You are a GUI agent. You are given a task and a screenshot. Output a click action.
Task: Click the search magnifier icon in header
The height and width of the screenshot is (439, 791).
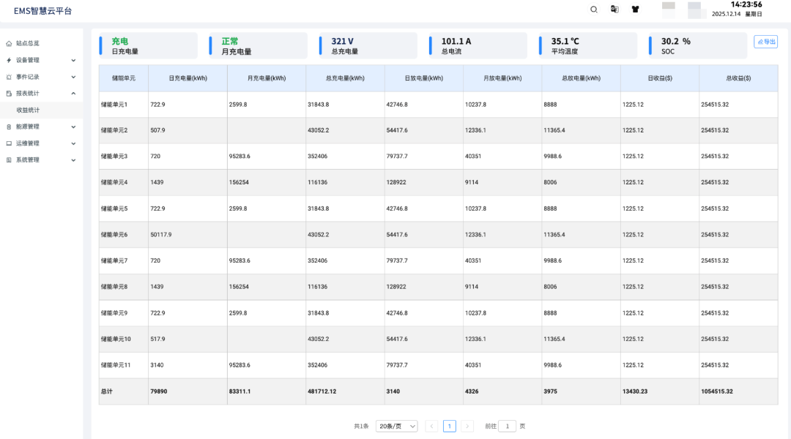pos(594,10)
